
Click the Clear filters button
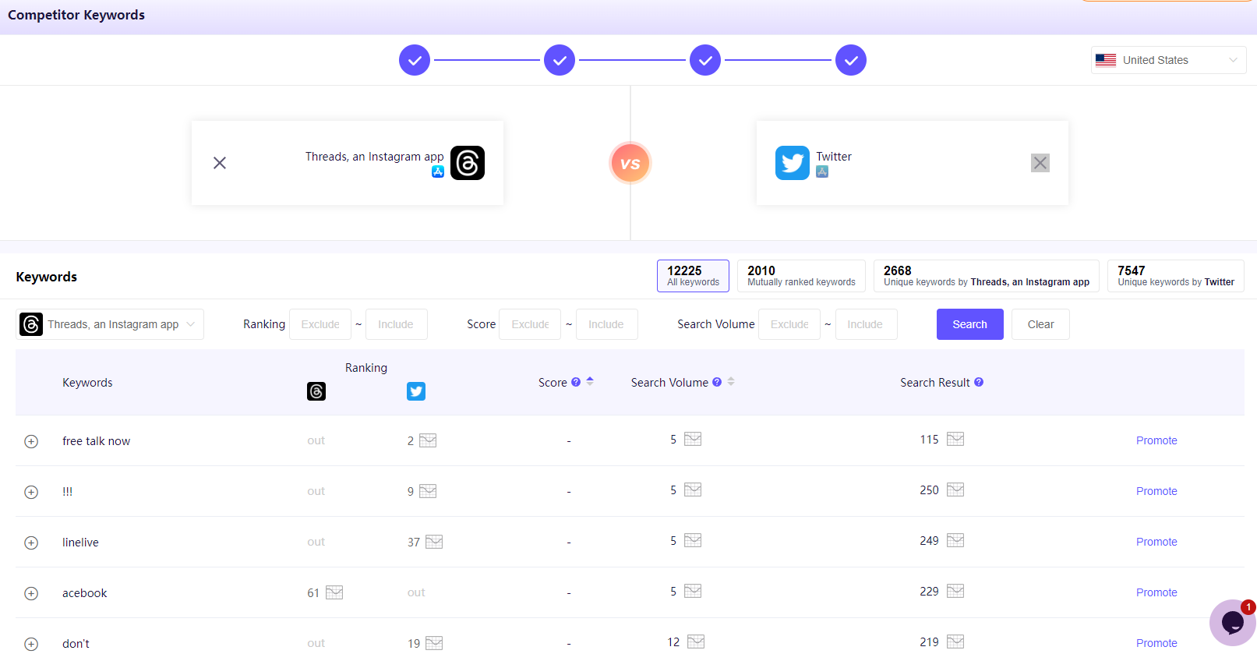pos(1040,324)
